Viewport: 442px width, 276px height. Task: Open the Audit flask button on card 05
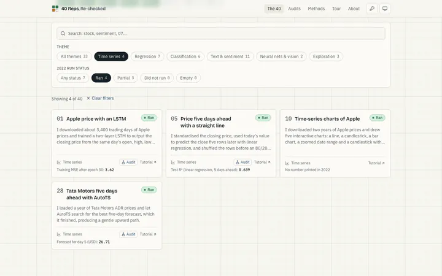click(242, 162)
